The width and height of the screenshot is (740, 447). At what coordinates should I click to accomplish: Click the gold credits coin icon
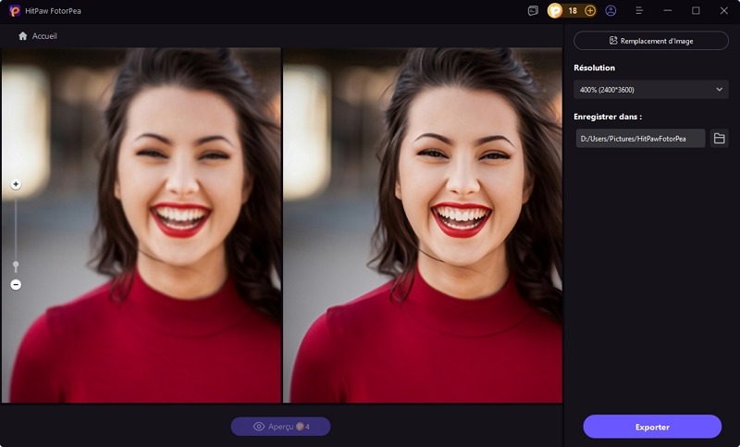[555, 11]
